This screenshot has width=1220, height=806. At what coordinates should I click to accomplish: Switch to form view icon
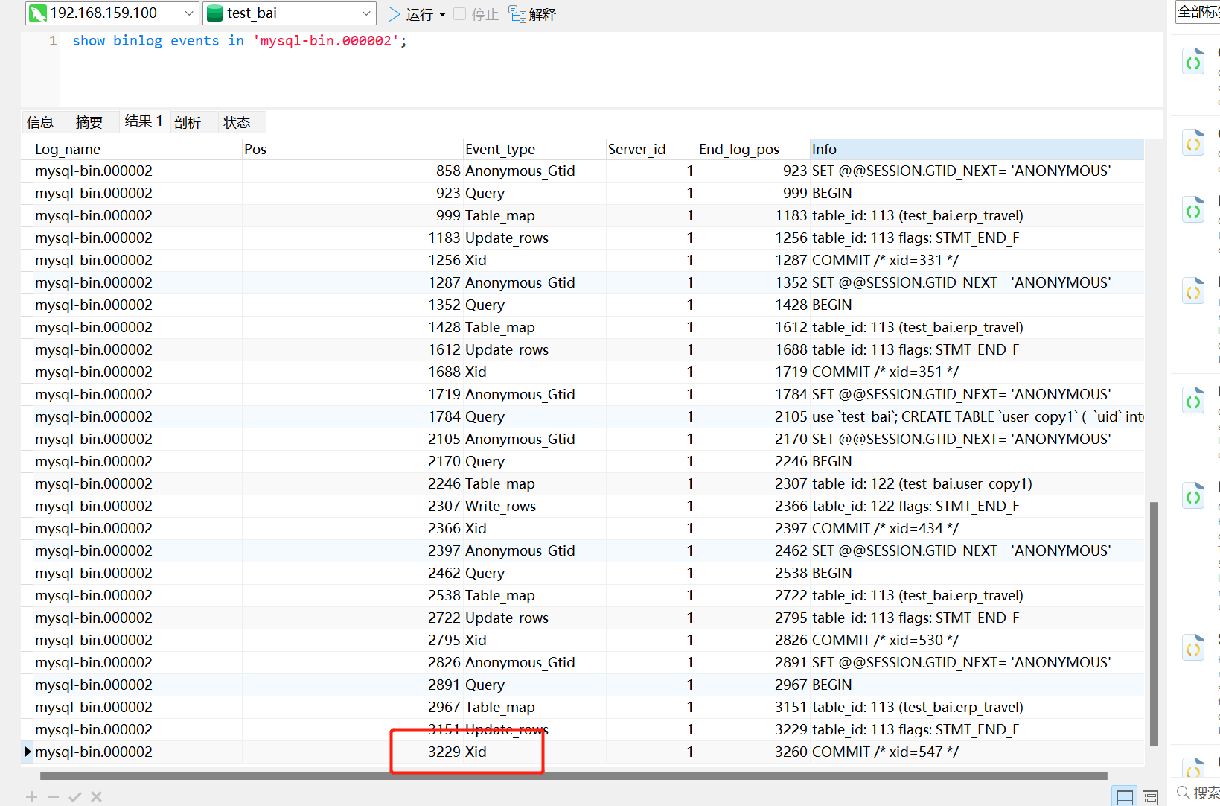[x=1150, y=796]
